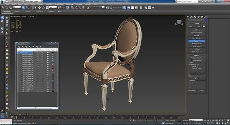Toggle Hide for the Group008 row
The height and width of the screenshot is (125, 230).
coord(37,91)
